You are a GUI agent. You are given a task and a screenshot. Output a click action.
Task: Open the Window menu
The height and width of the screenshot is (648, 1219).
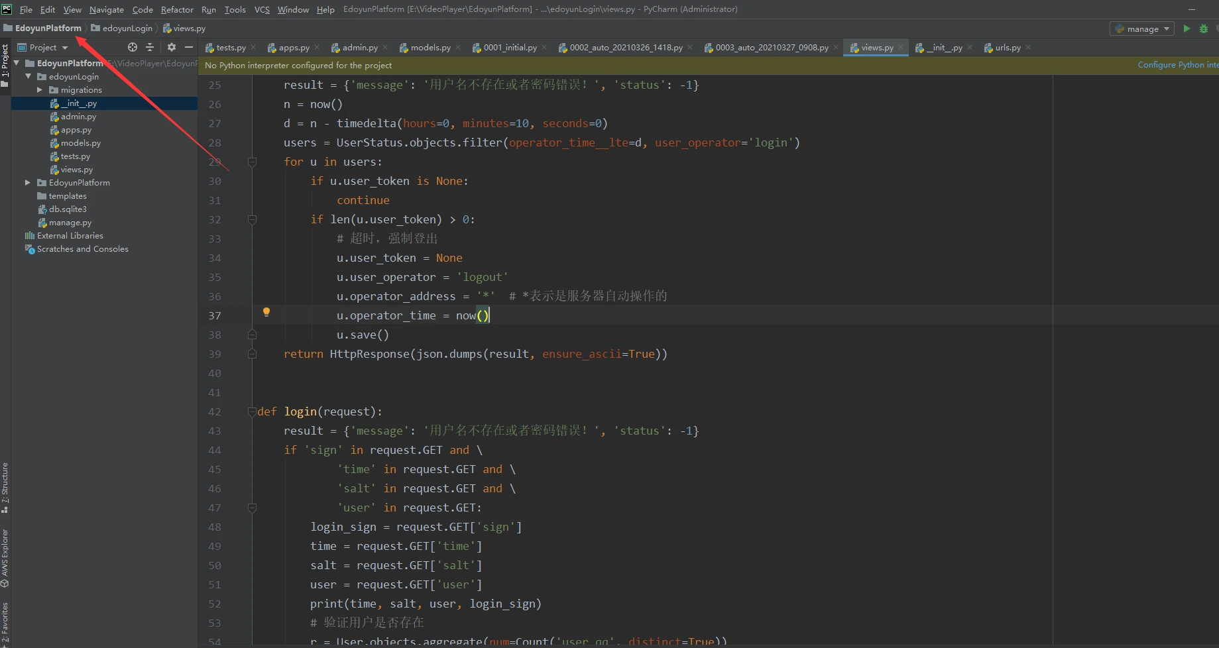293,9
